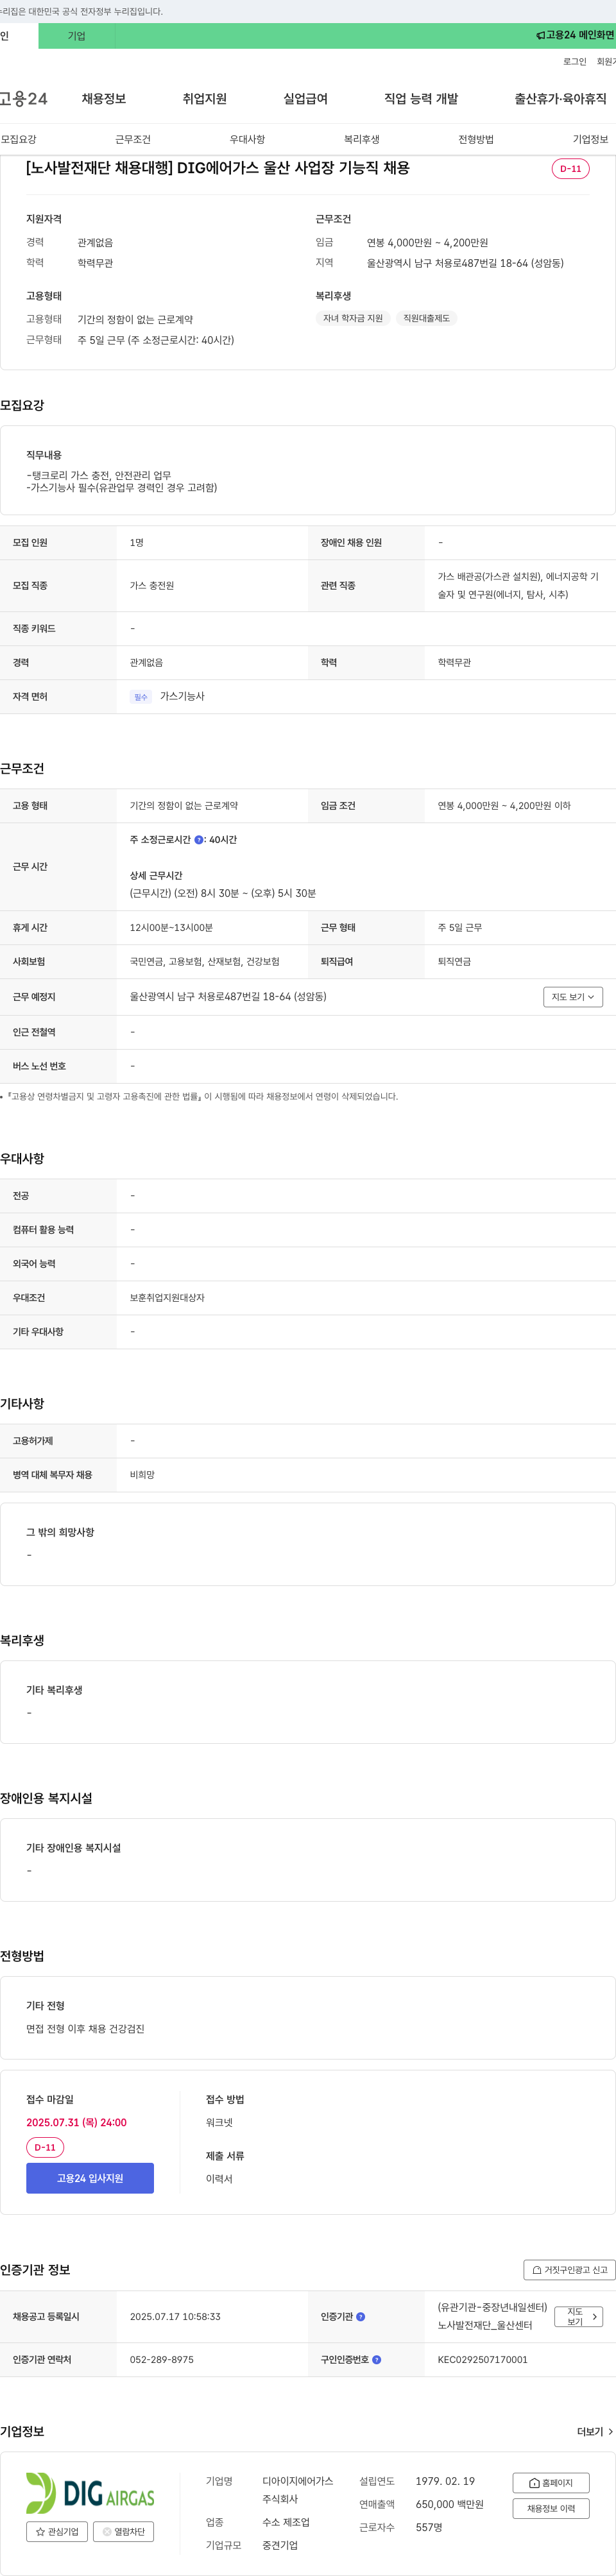Open 취업지원 menu
The image size is (616, 2576).
[205, 99]
